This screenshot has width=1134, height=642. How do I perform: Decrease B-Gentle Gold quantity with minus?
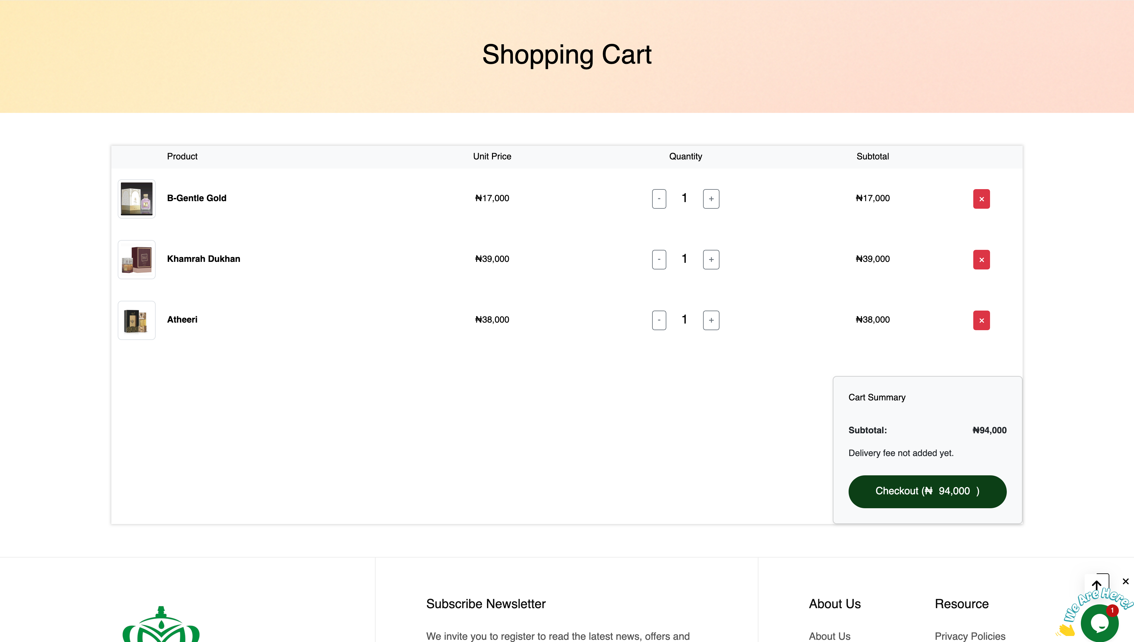(658, 199)
